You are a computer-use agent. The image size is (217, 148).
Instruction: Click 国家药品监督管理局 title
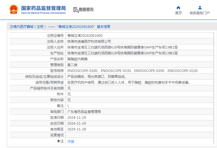pos(43,8)
